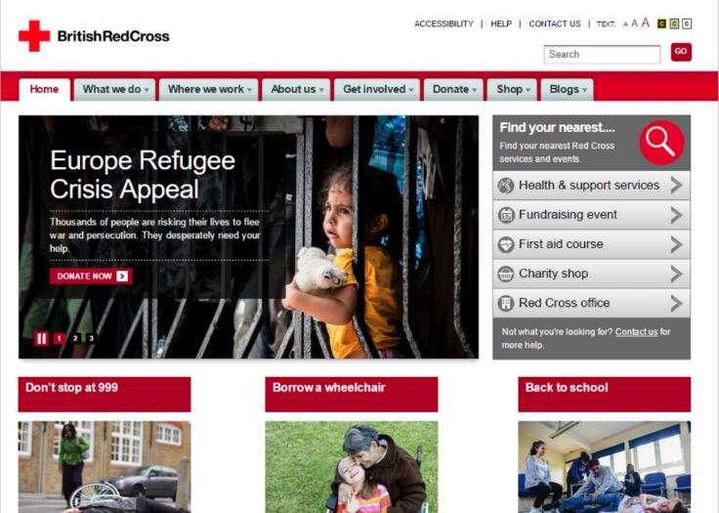Image resolution: width=719 pixels, height=513 pixels.
Task: Click the Donate Now button
Action: click(x=91, y=277)
